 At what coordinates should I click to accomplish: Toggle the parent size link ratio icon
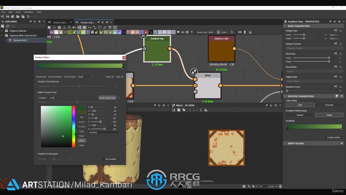point(218,32)
